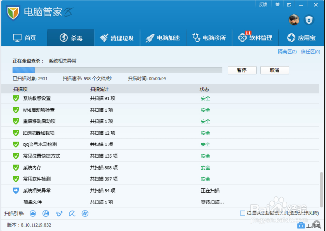
Task: Click the 扫描项 column header
Action: point(20,89)
